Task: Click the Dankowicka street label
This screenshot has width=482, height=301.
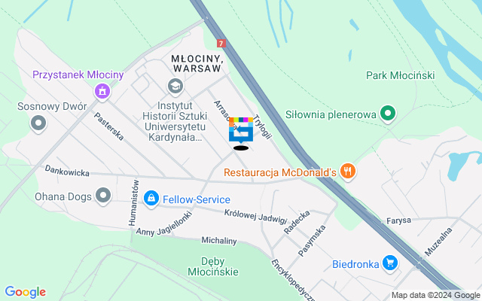Action: tap(67, 171)
